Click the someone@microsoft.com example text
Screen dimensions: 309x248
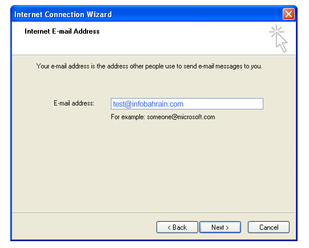click(x=181, y=117)
